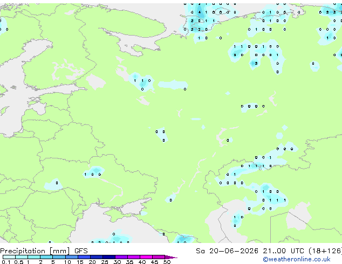Pick the blue swatch between 15 and 20
The image size is (342, 264).
84,257
